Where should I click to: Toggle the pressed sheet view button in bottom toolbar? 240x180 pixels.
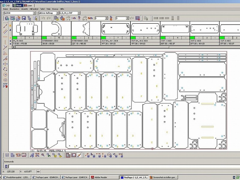[x=68, y=155]
